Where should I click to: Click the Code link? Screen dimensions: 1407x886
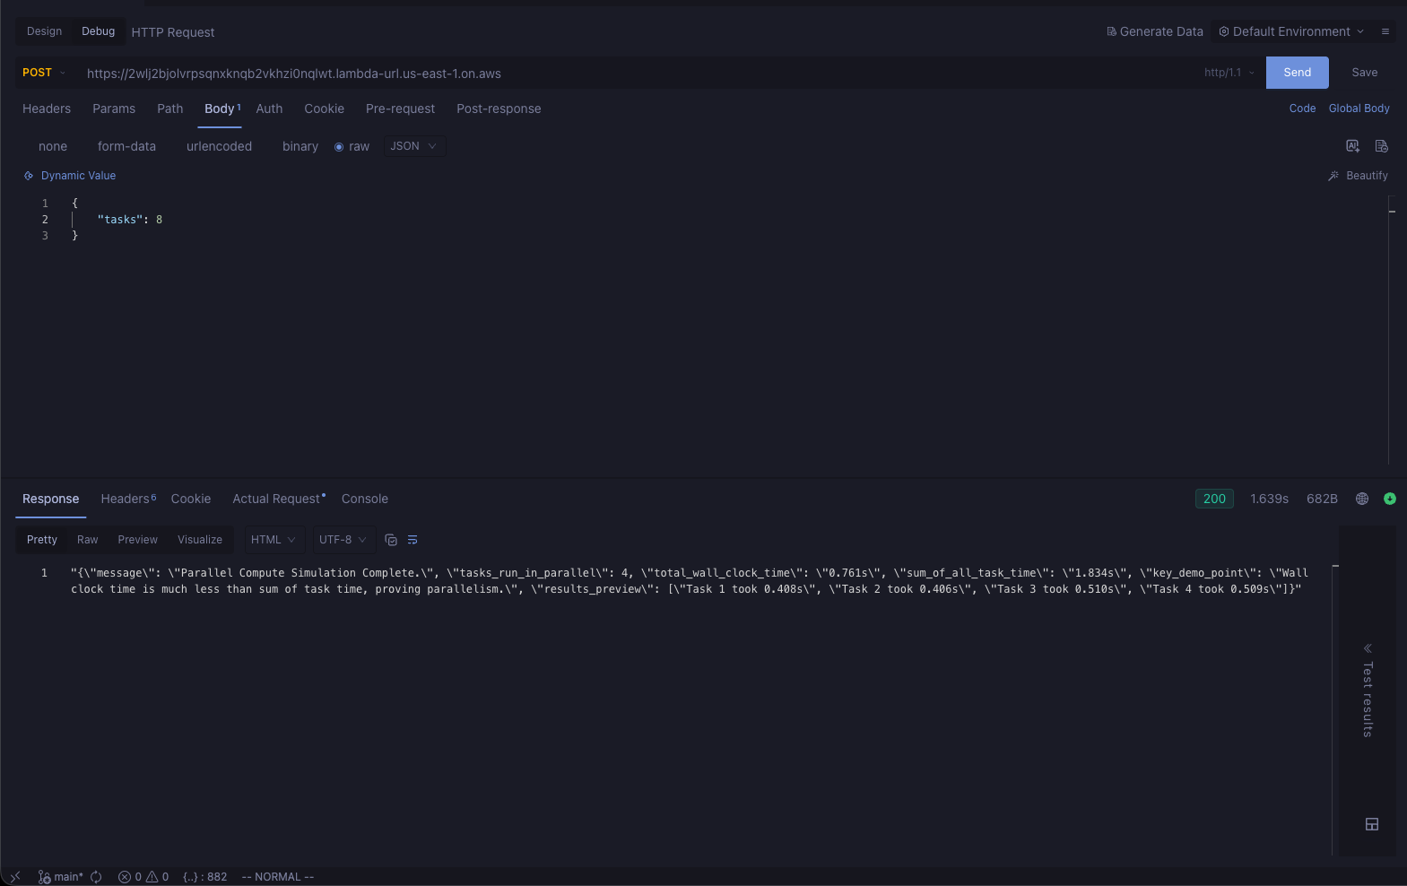[1302, 109]
